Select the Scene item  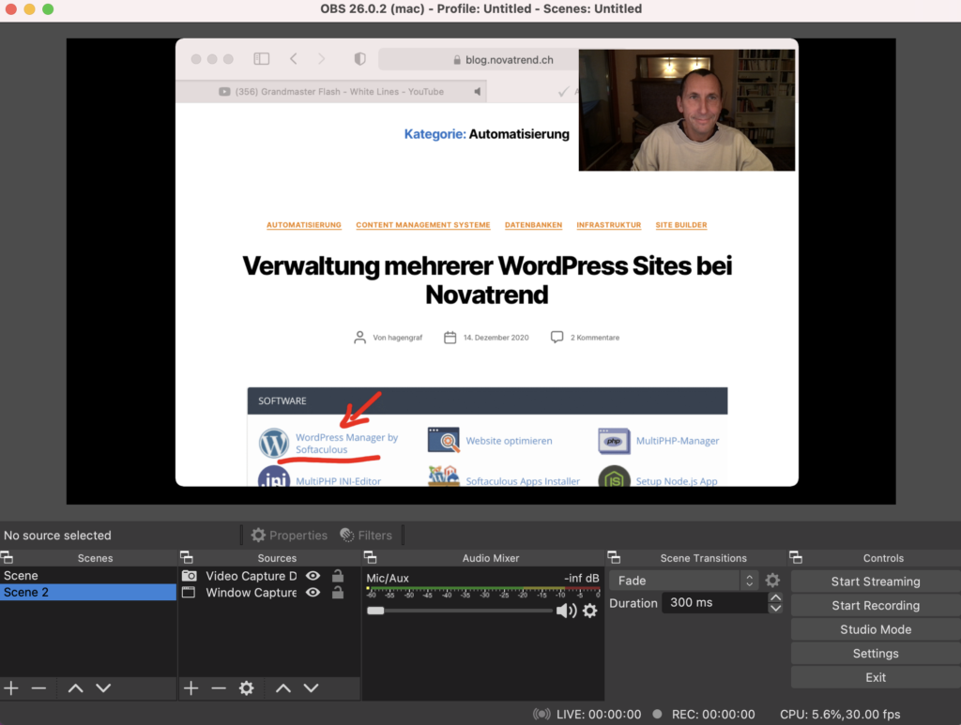pyautogui.click(x=88, y=576)
